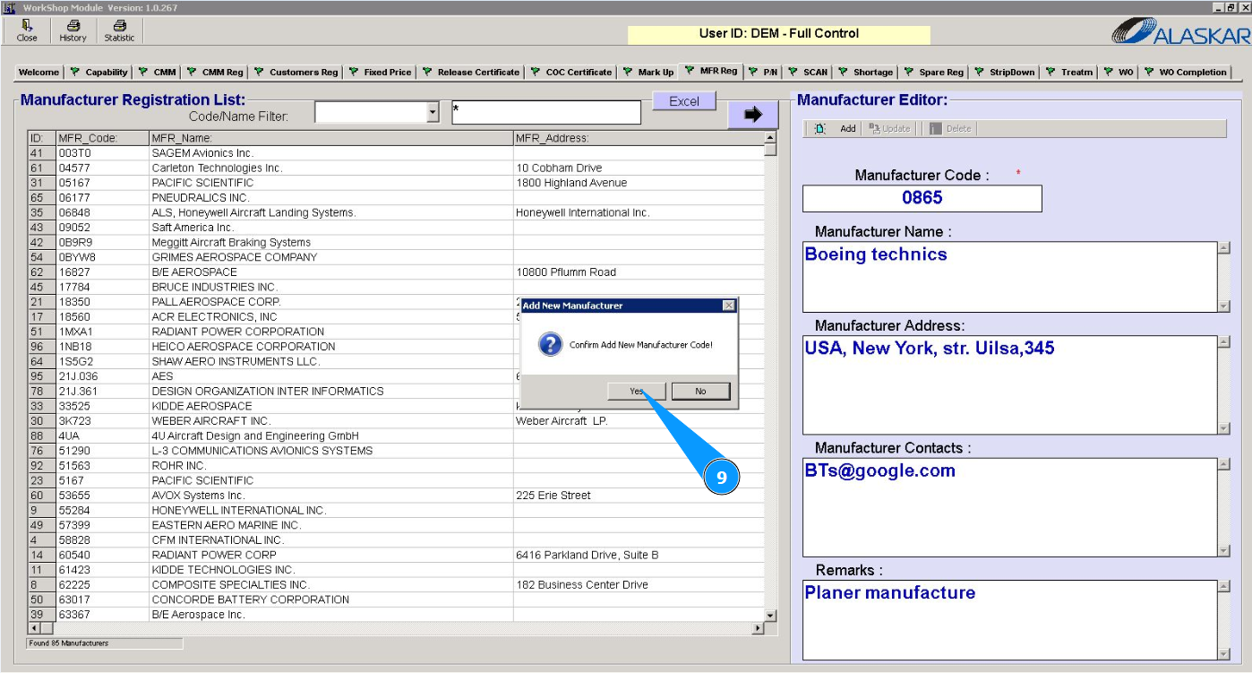Confirm with Yes in the dialog

[x=636, y=392]
